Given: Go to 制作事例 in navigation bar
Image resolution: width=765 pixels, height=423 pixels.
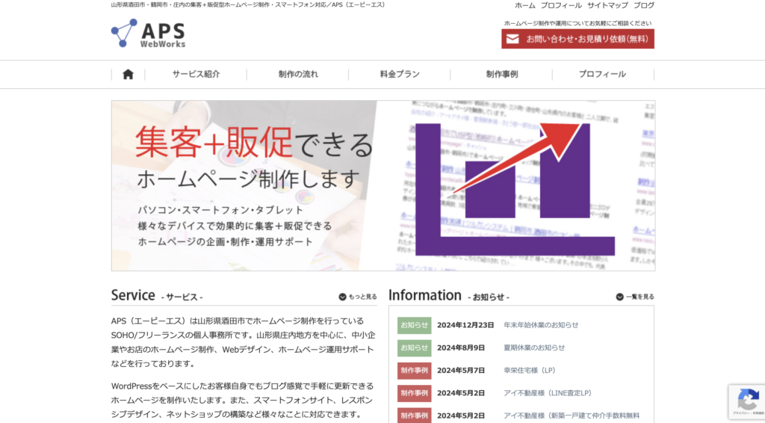Looking at the screenshot, I should [x=501, y=74].
